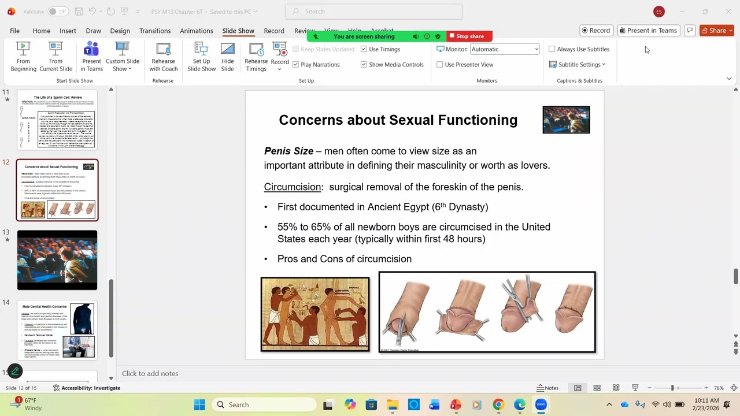
Task: Expand the Record dropdown arrow in ribbon
Action: [x=280, y=69]
